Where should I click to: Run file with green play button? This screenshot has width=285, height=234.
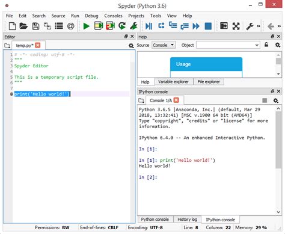pos(87,26)
